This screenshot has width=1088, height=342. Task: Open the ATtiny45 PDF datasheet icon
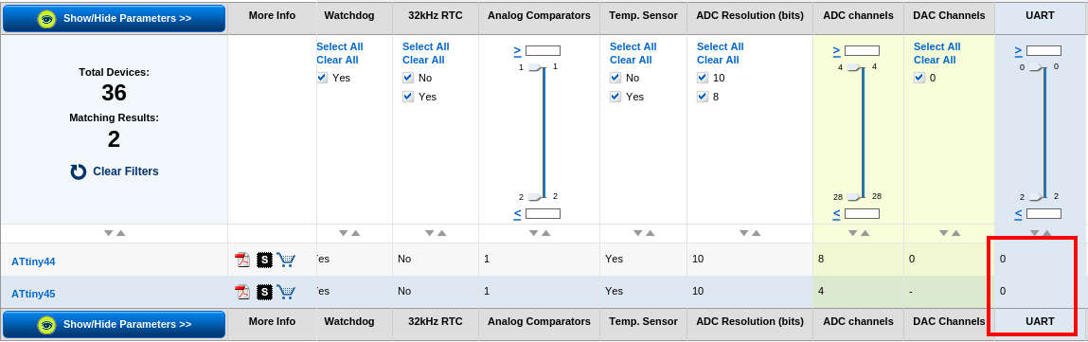point(242,292)
